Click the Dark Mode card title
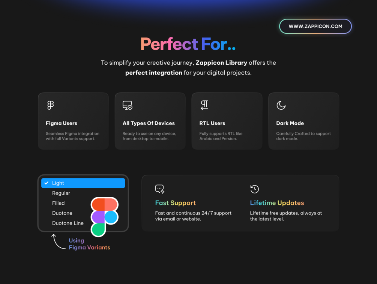The height and width of the screenshot is (284, 377). (x=290, y=123)
